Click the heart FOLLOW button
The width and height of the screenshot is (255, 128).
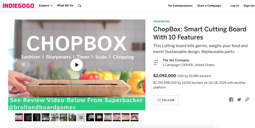(166, 100)
